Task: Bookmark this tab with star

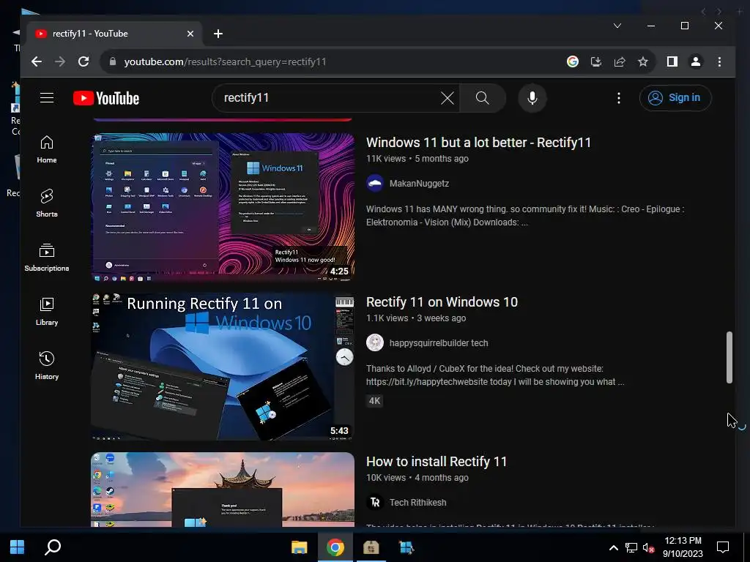Action: point(643,61)
